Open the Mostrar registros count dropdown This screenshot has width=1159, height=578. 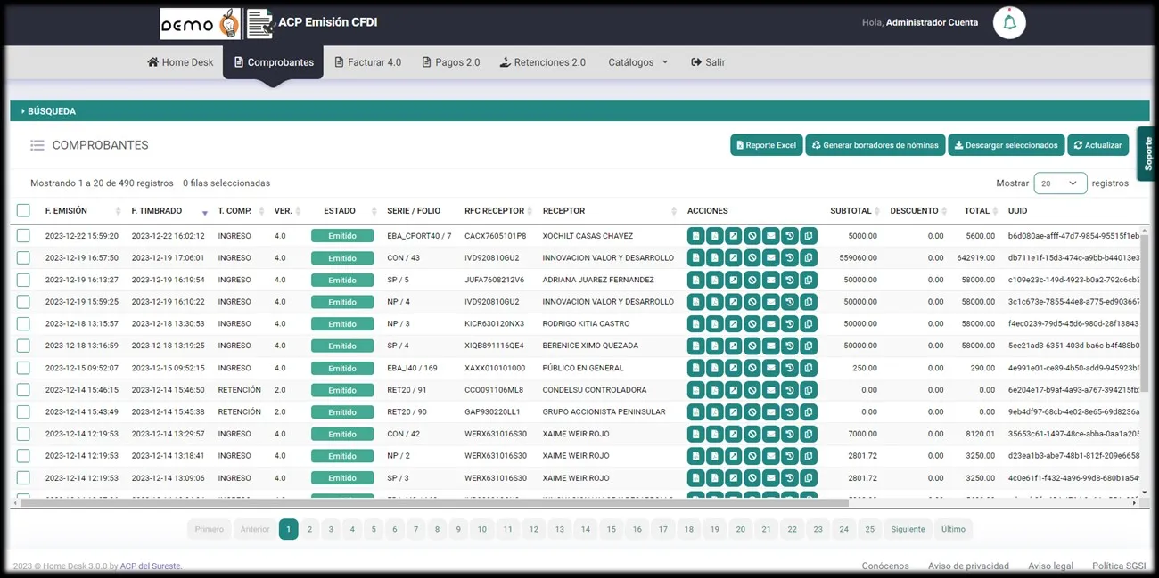[x=1060, y=183]
